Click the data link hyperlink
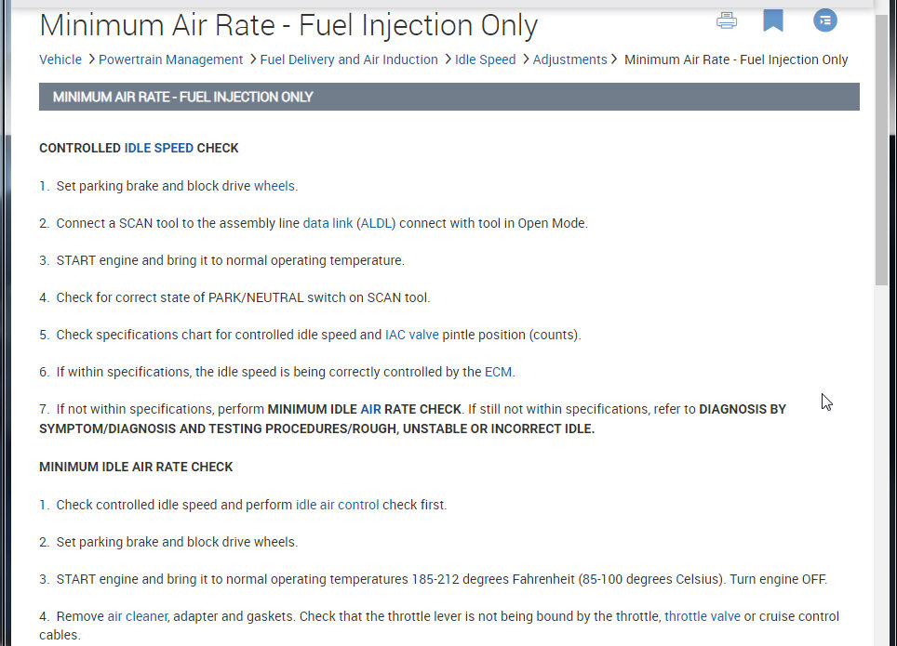The height and width of the screenshot is (646, 897). tap(328, 223)
